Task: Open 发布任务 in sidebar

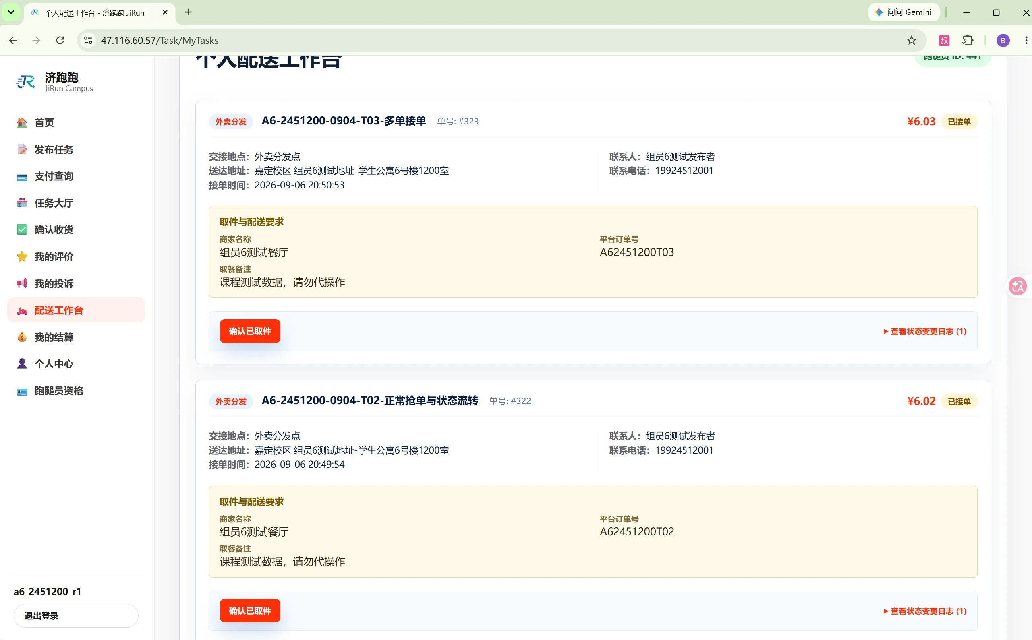Action: (x=76, y=149)
